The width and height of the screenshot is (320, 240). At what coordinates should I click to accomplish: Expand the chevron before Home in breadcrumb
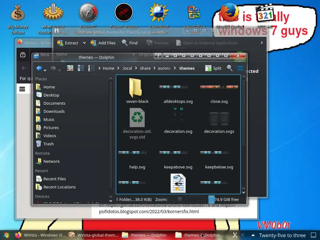coord(99,68)
